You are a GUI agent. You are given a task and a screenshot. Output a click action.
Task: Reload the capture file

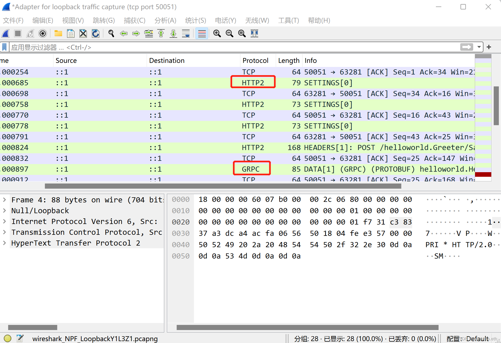(x=96, y=33)
